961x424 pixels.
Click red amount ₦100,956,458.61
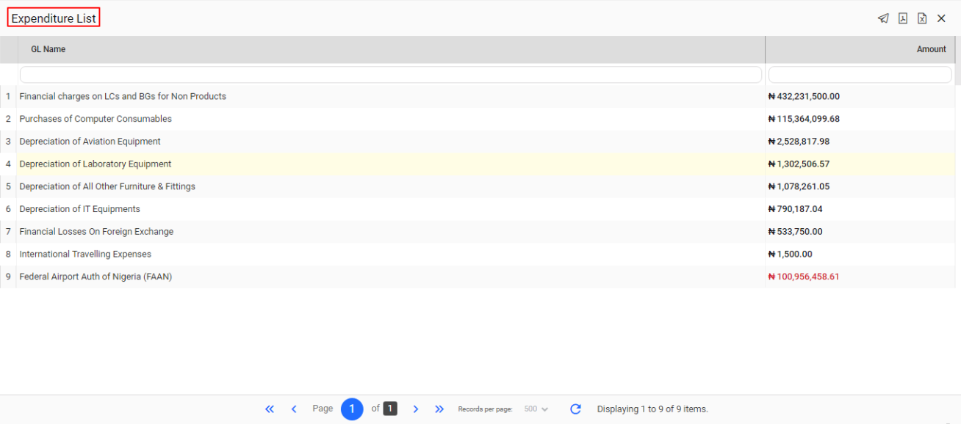pyautogui.click(x=804, y=277)
